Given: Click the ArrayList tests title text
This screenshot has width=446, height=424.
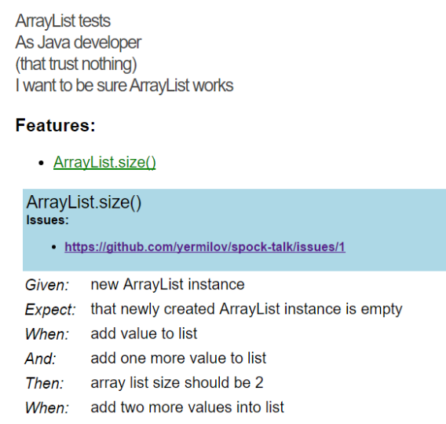Looking at the screenshot, I should [x=63, y=20].
